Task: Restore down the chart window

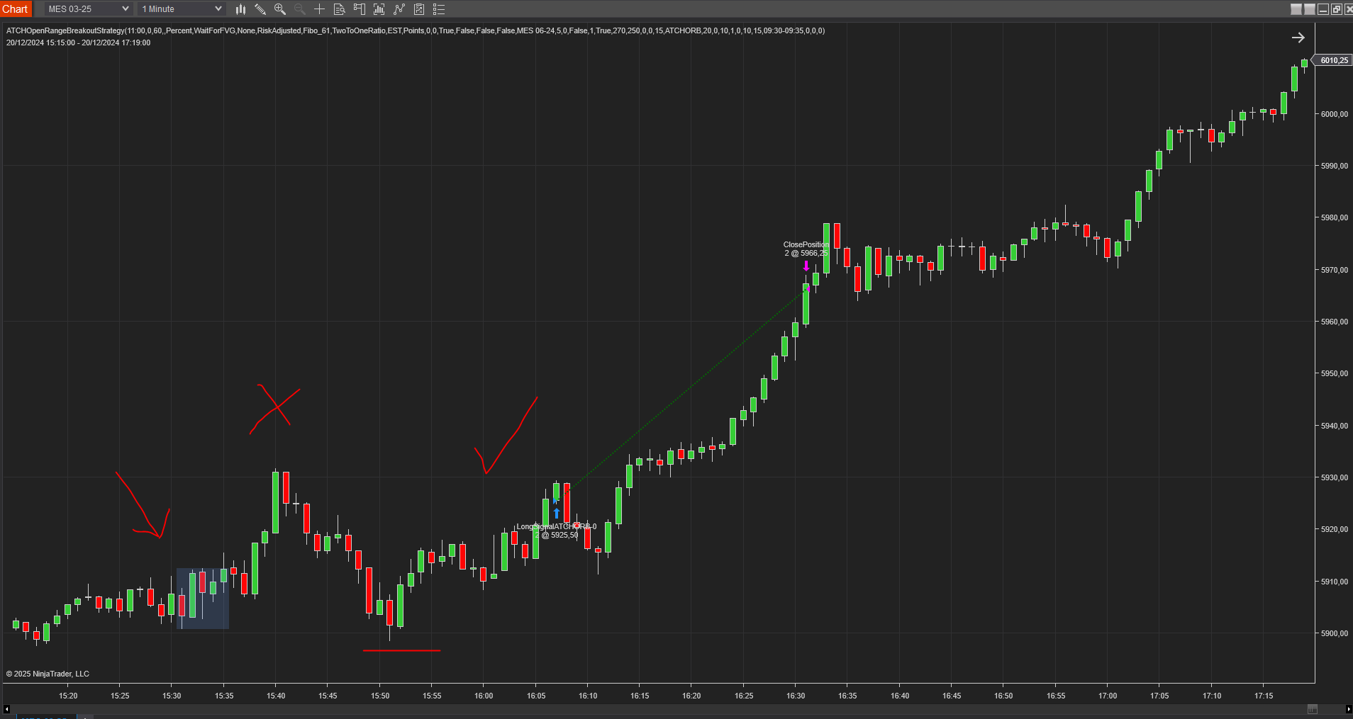Action: 1337,9
